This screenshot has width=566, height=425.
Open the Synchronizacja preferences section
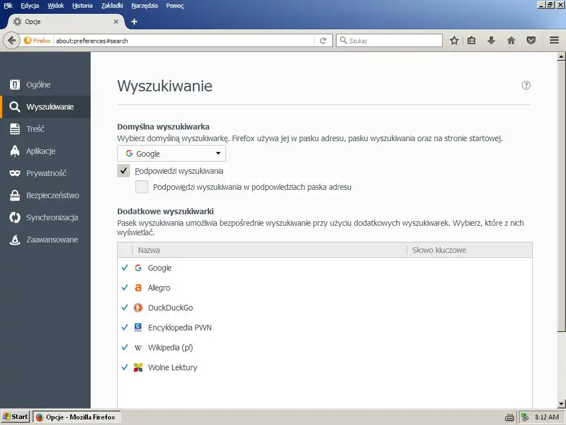click(45, 217)
